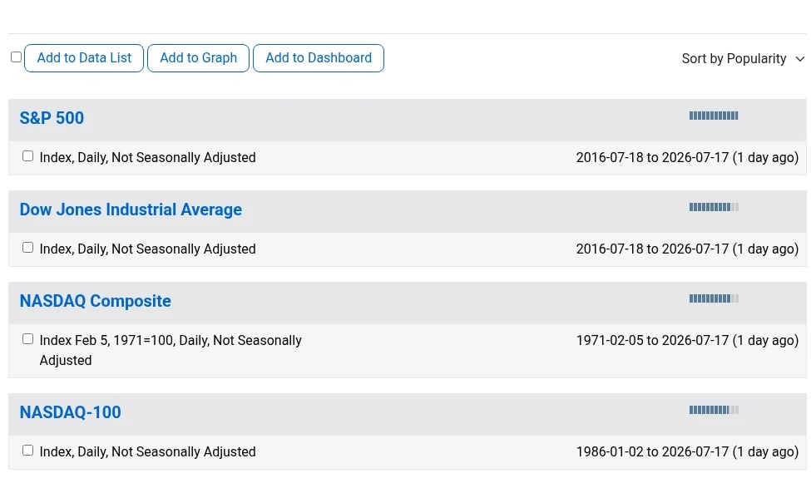Click Dow Jones 'Index, Daily, Not Seasonally Adjusted' text

tap(147, 249)
